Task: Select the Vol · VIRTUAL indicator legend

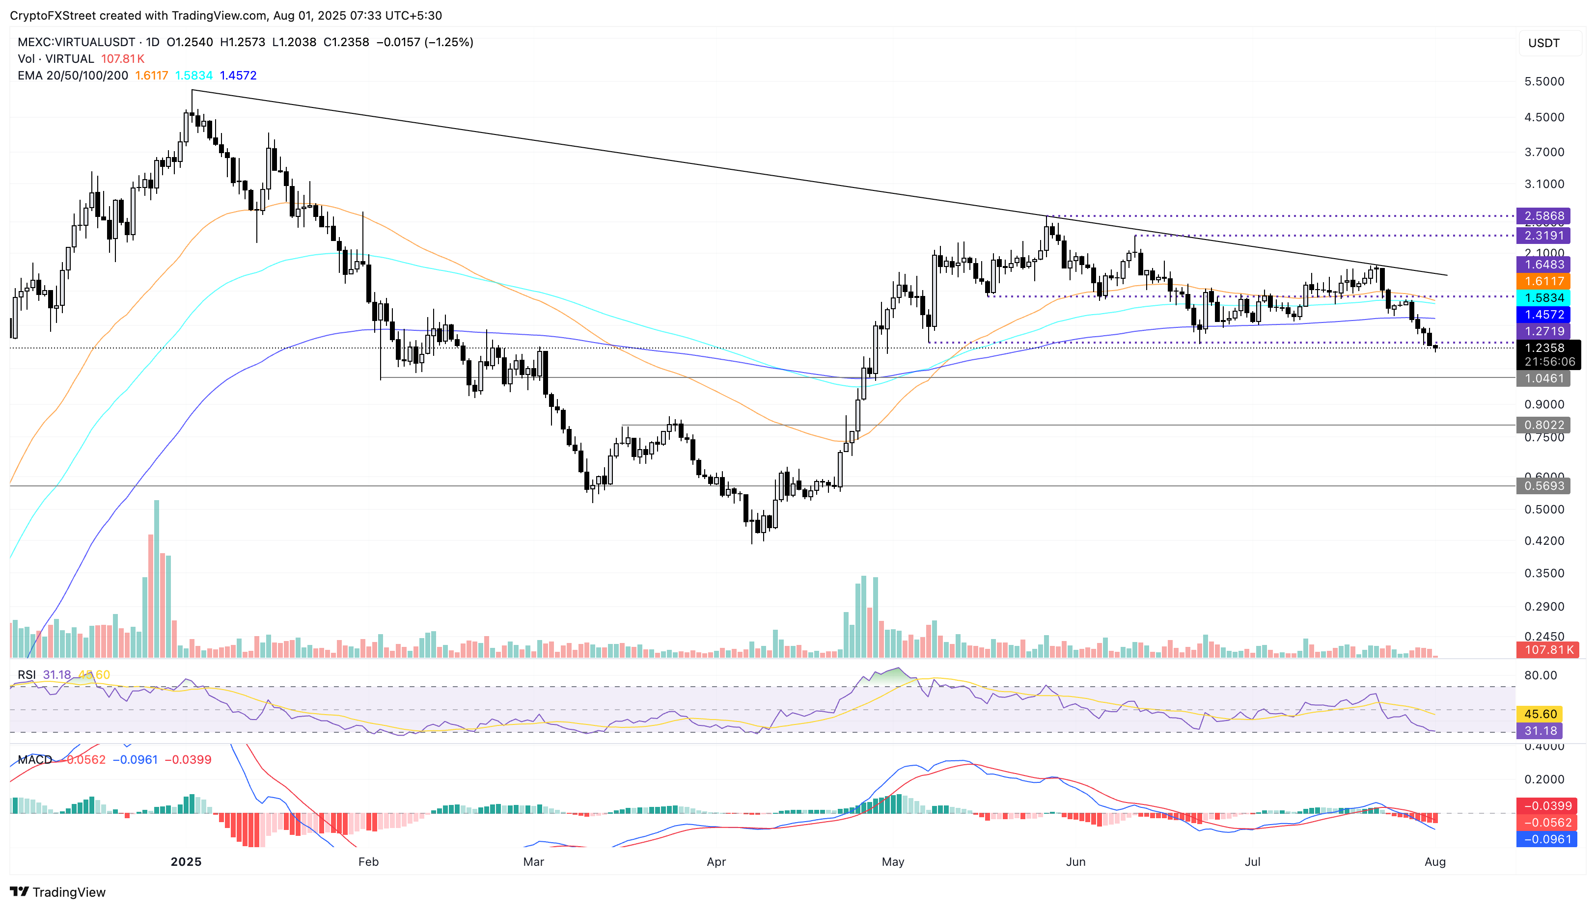Action: (55, 59)
